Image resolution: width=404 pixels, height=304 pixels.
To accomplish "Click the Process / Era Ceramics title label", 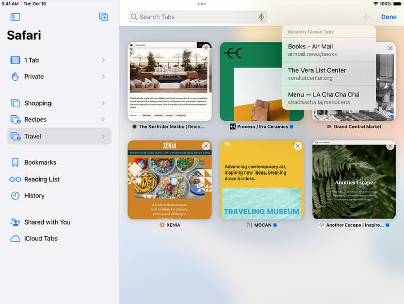I will 263,127.
